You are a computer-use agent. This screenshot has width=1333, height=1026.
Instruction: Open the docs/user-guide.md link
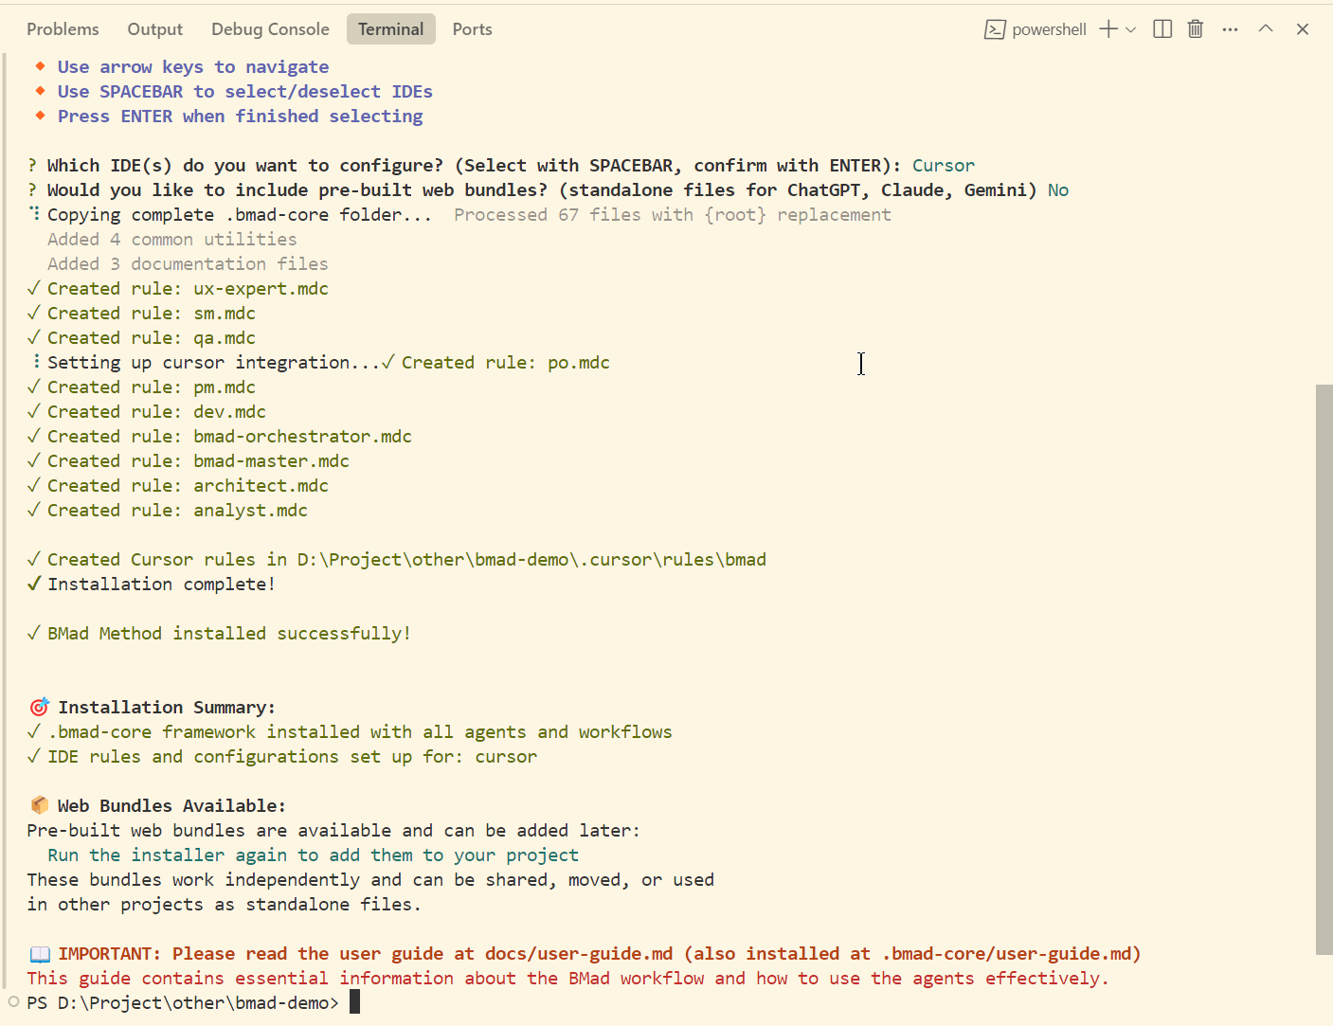point(578,953)
